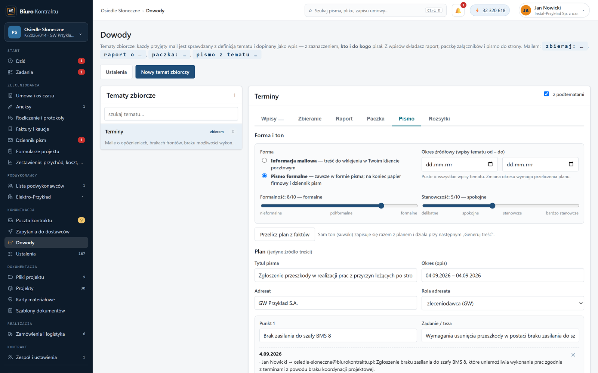The image size is (598, 373).
Task: Open Zamówienia i logistyka
Action: point(46,334)
